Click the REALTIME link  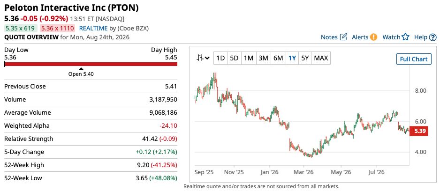(93, 28)
